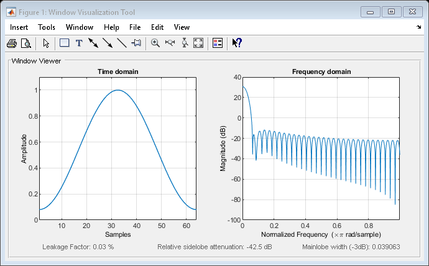Click the Leakage Factor 0.03 % text

click(78, 247)
